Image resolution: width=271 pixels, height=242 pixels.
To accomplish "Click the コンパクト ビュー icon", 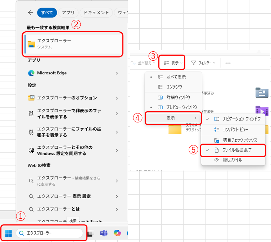I will [x=217, y=130].
